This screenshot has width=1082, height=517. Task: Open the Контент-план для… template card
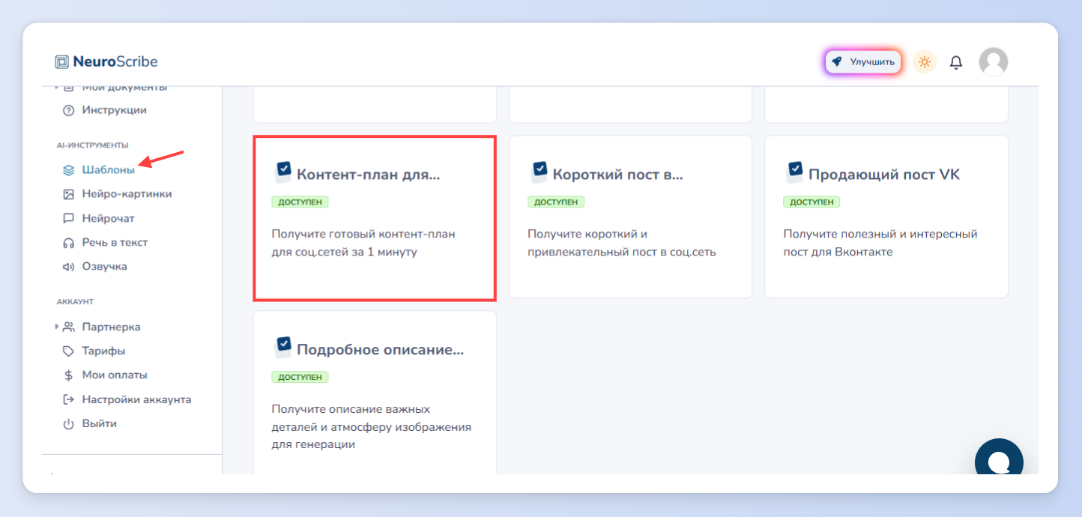pos(375,217)
